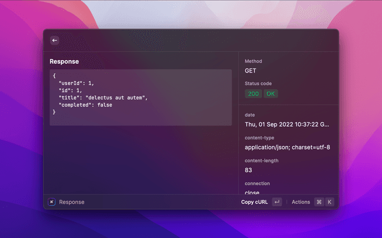The width and height of the screenshot is (382, 238).
Task: Click the extension icon in bottom bar
Action: 52,202
